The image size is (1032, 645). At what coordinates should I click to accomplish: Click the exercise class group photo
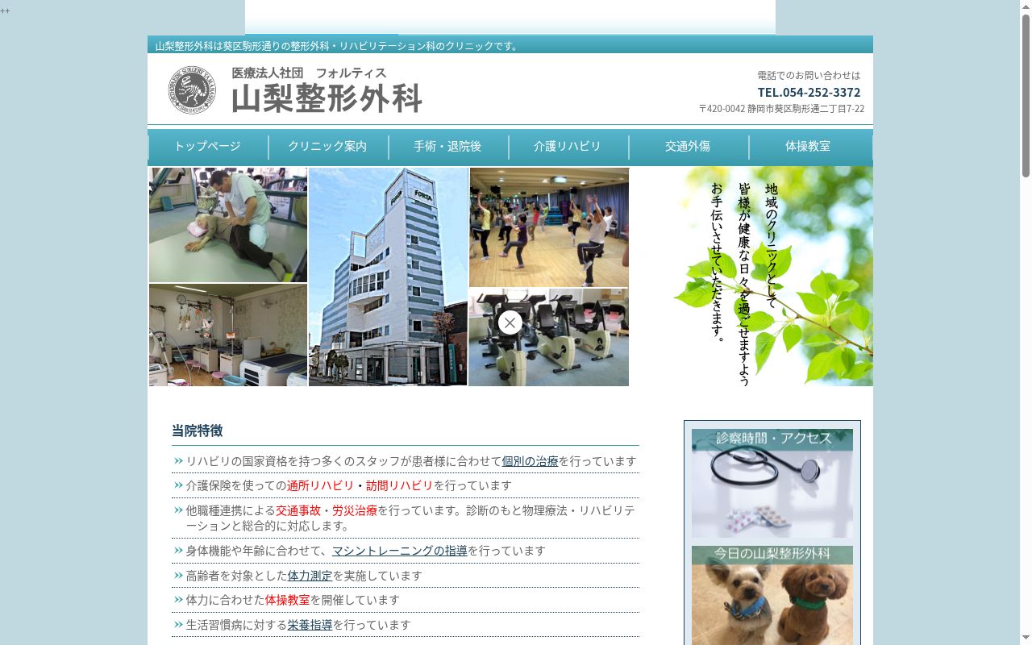tap(549, 227)
